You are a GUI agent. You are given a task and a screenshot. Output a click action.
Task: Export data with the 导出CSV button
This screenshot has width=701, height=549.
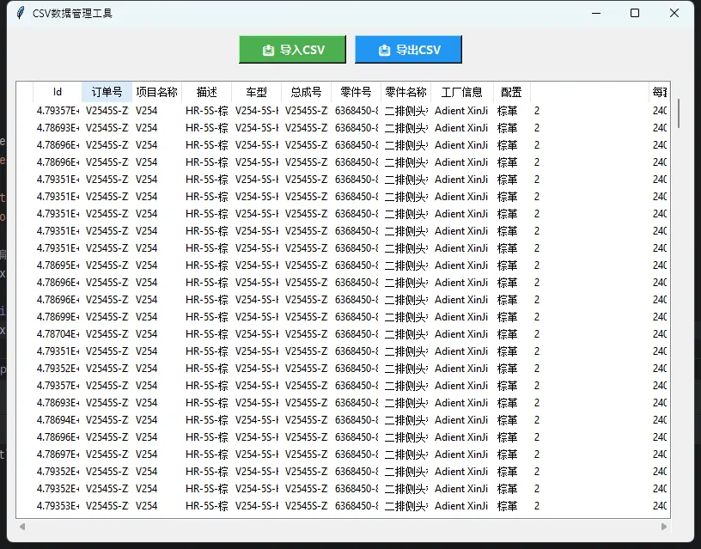[x=408, y=50]
